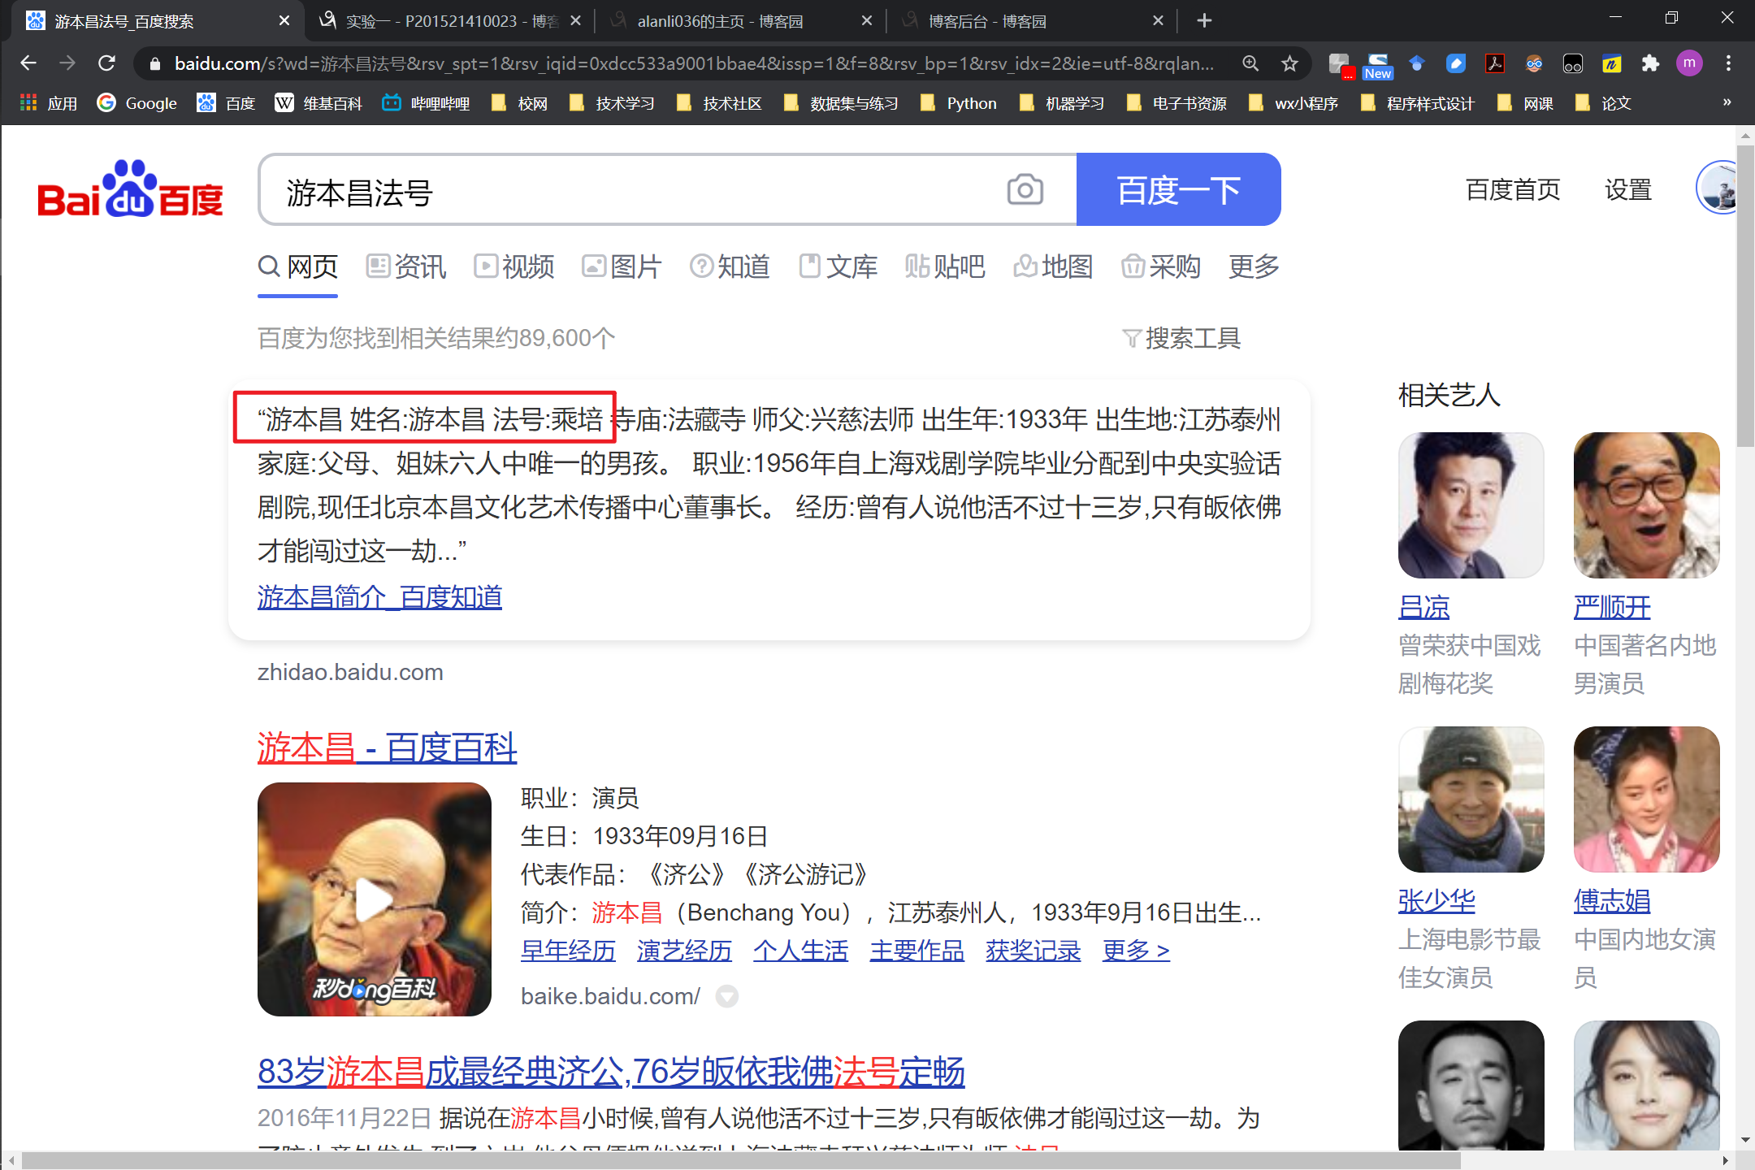
Task: Click the Adobe Acrobat extension icon
Action: click(x=1494, y=63)
